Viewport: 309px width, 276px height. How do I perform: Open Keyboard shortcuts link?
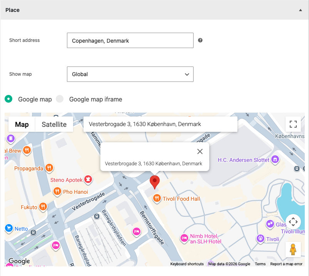coord(187,264)
